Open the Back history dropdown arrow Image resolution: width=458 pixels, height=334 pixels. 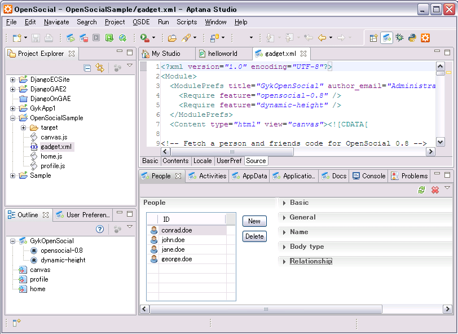[331, 38]
